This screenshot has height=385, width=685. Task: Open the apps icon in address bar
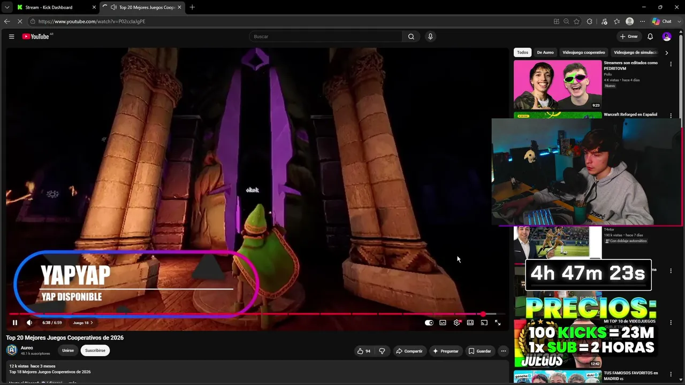(x=557, y=21)
